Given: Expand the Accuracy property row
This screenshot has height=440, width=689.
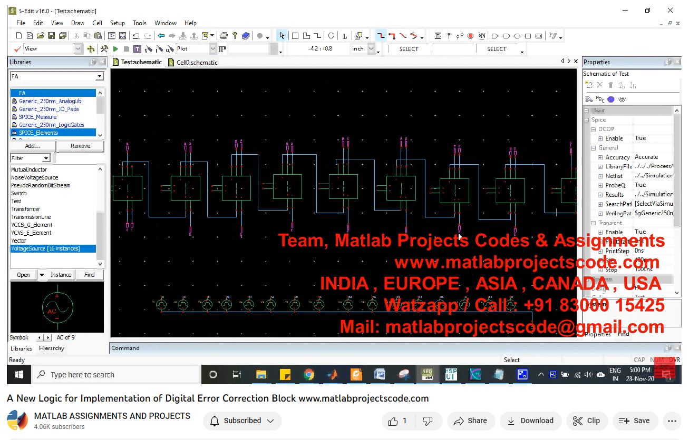Looking at the screenshot, I should point(600,157).
